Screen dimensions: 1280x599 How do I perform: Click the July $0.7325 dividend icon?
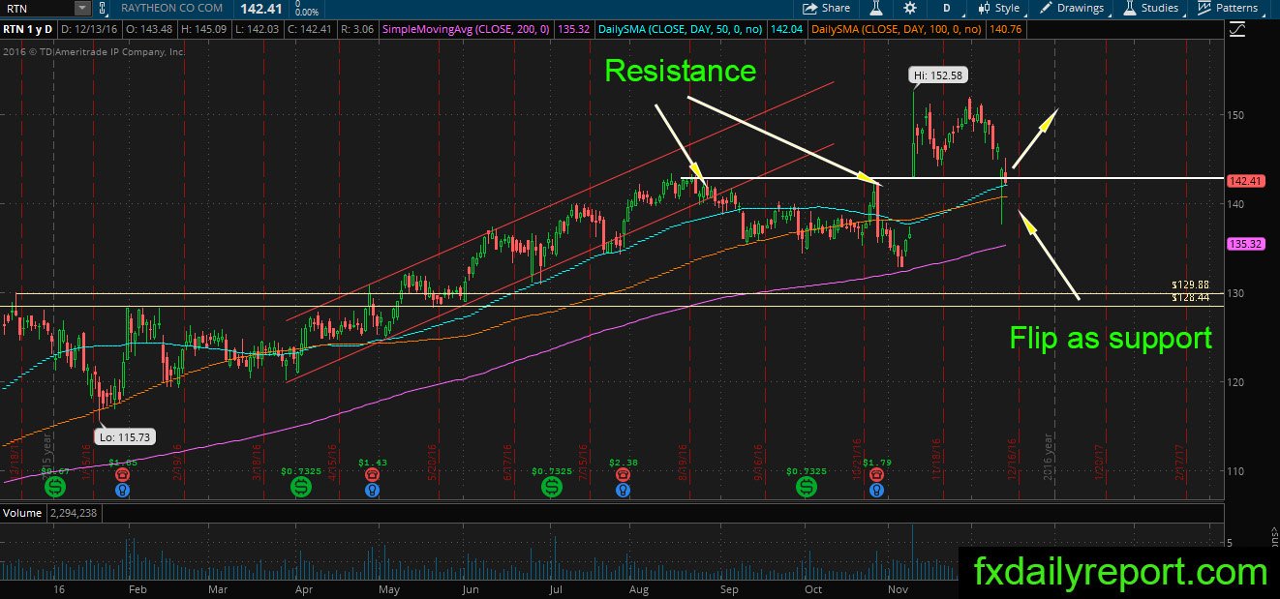(552, 488)
